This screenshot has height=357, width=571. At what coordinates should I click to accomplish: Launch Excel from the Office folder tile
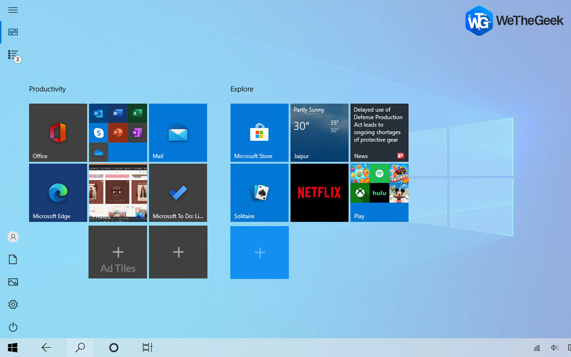tap(138, 113)
